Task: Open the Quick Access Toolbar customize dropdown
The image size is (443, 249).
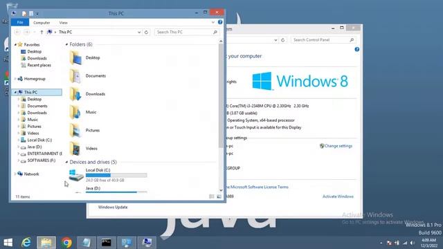Action: pos(37,14)
